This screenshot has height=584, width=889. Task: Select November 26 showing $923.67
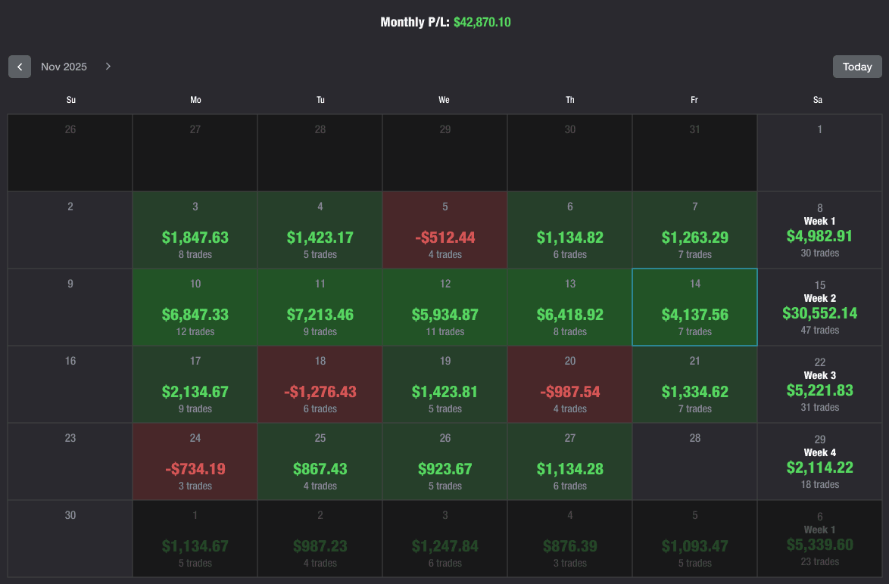click(x=445, y=461)
